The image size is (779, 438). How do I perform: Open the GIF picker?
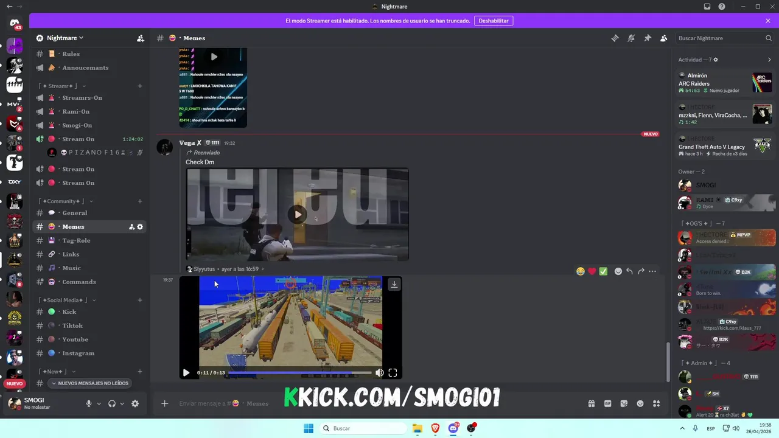(607, 403)
